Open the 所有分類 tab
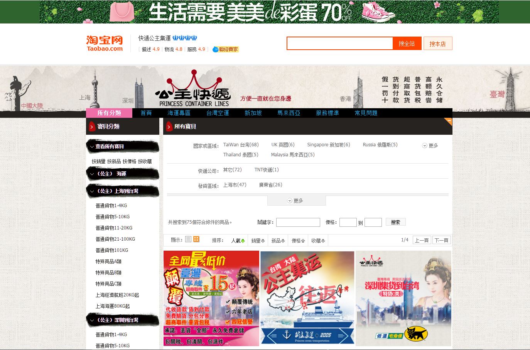This screenshot has width=530, height=350. pyautogui.click(x=109, y=113)
